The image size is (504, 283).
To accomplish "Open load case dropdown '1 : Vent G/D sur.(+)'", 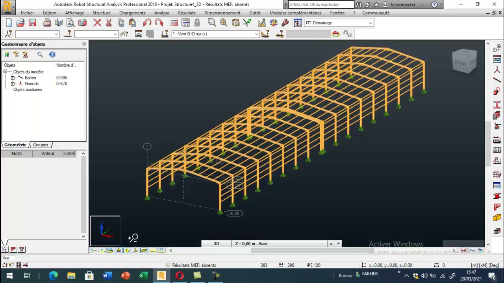I will (256, 34).
